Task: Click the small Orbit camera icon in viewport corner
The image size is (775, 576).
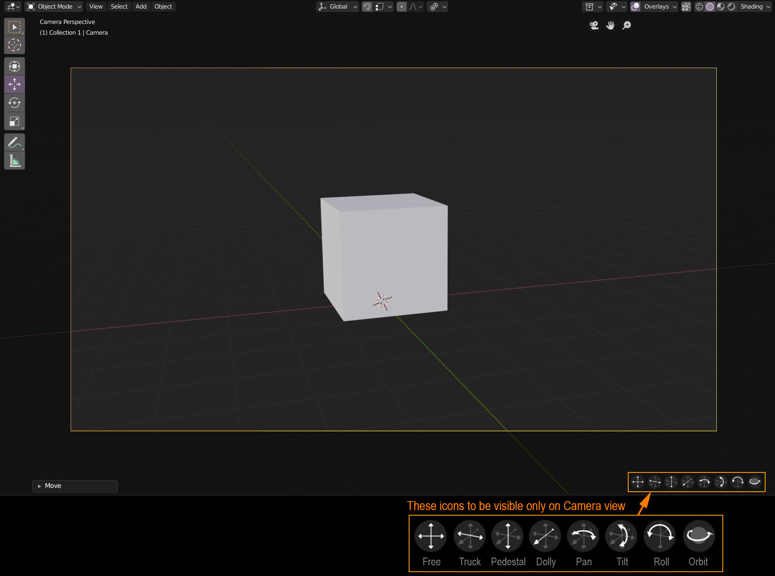Action: point(754,482)
